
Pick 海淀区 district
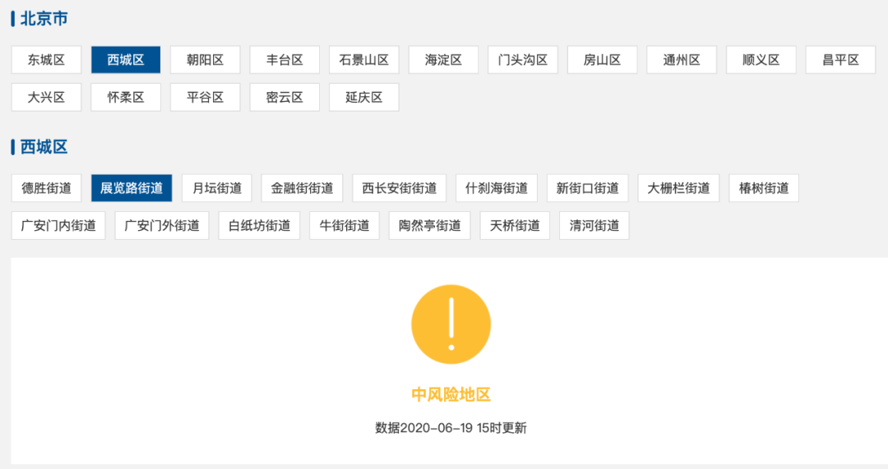(x=443, y=60)
